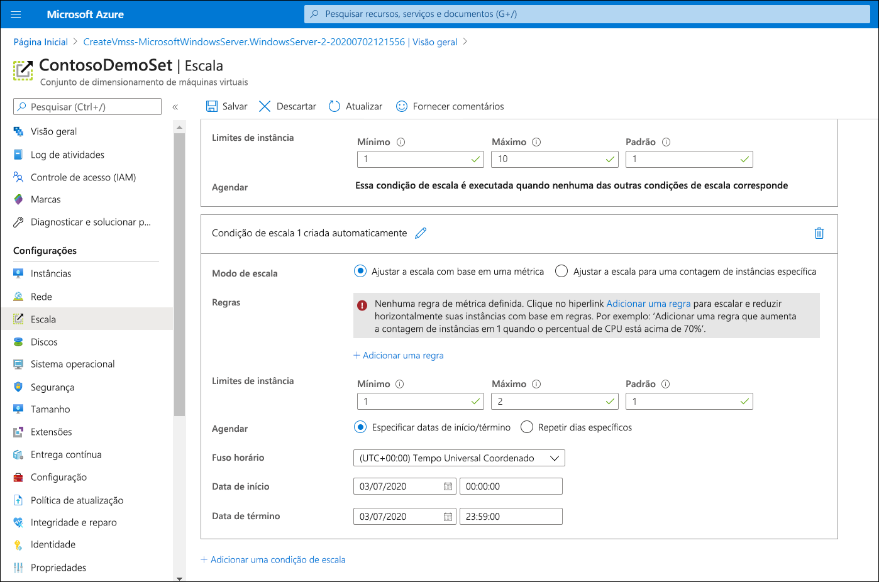Click the Segurança shield icon
Image resolution: width=879 pixels, height=582 pixels.
coord(18,387)
